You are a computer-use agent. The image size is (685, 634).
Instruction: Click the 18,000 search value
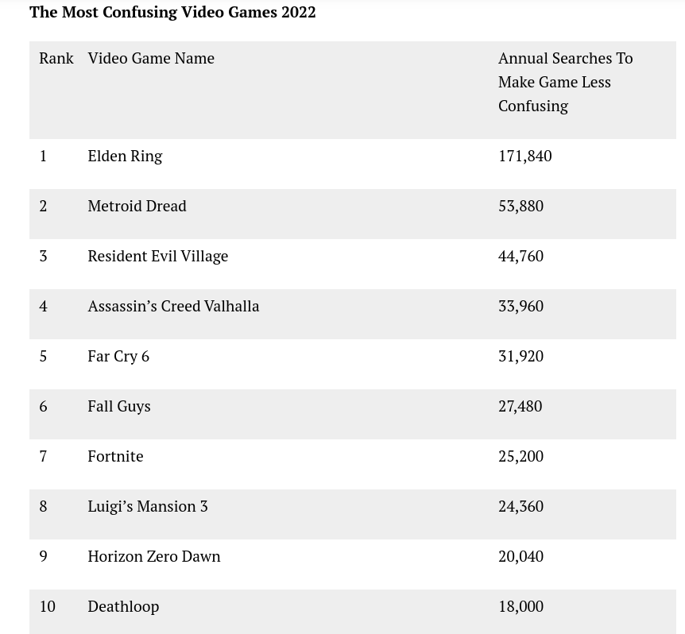point(521,606)
